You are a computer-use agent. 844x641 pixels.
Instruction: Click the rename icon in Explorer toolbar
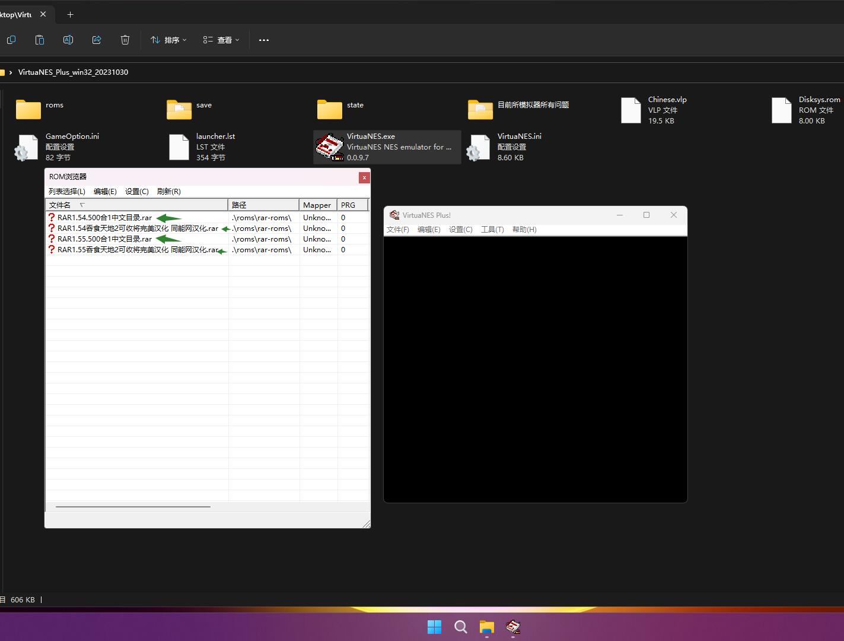[68, 40]
